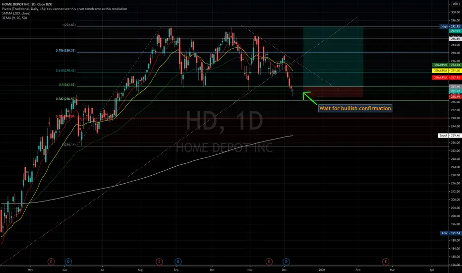462x273 pixels.
Task: Click the red 3EMA:Plot 267.92 label
Action: [446, 77]
